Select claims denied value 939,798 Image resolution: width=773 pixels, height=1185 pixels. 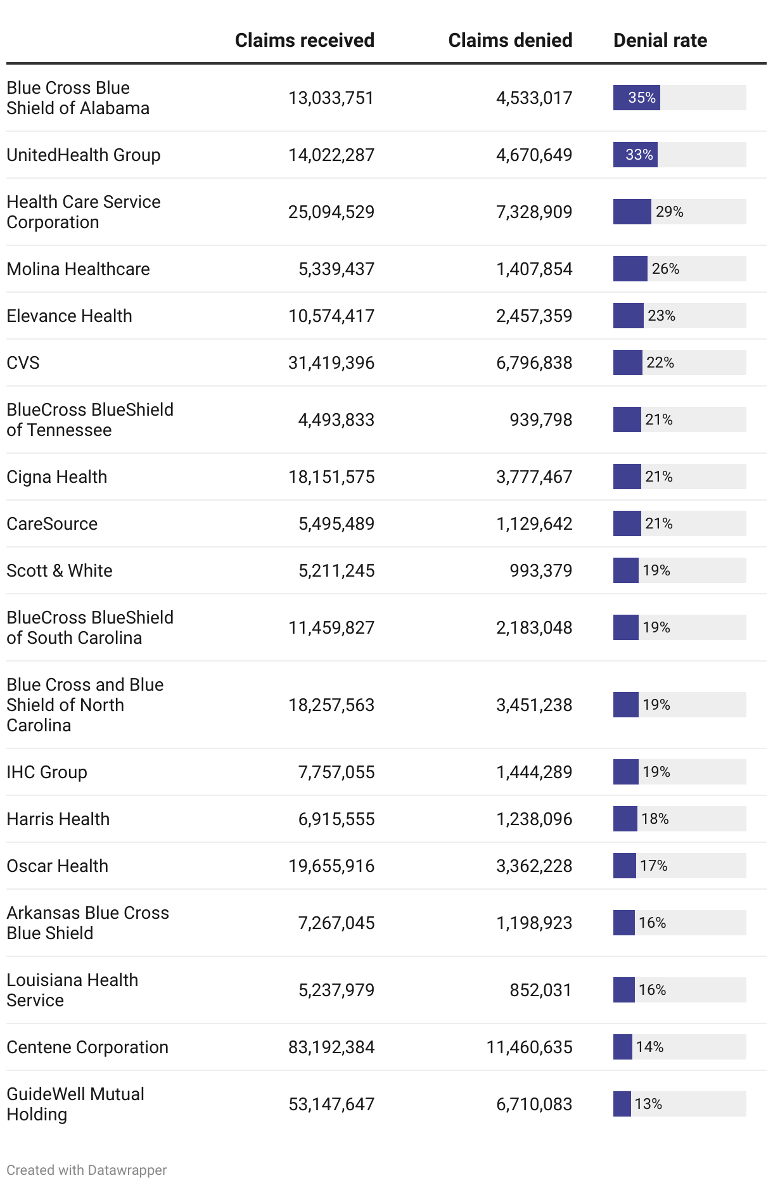pyautogui.click(x=541, y=420)
